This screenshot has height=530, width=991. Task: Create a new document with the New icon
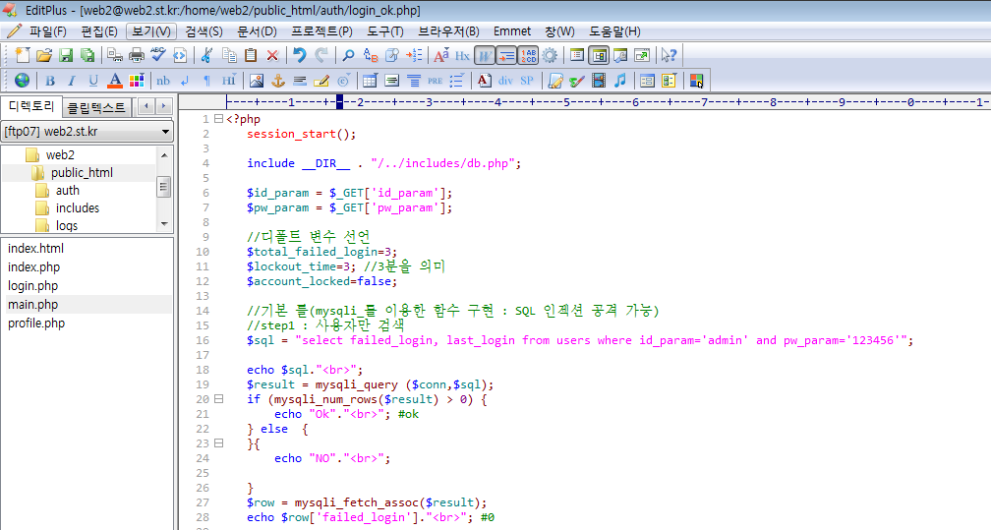click(22, 56)
